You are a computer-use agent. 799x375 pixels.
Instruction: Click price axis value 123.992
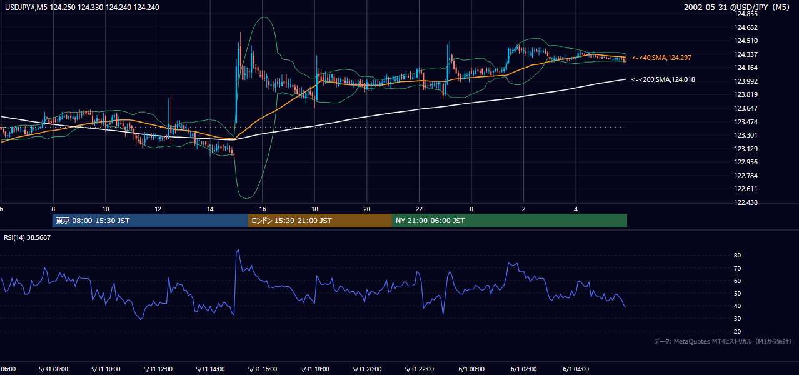tap(745, 81)
